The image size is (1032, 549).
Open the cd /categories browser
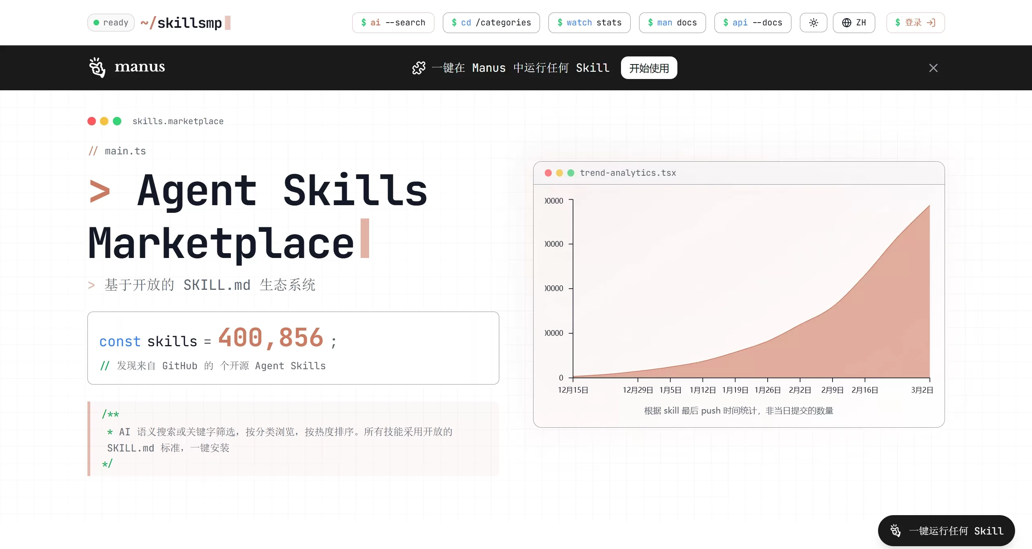tap(491, 23)
